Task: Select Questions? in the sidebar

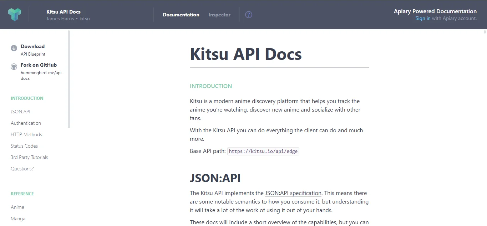Action: [22, 169]
